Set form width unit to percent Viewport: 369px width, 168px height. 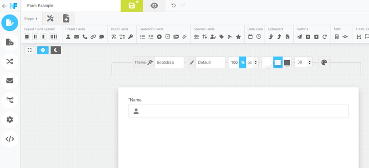coord(243,62)
